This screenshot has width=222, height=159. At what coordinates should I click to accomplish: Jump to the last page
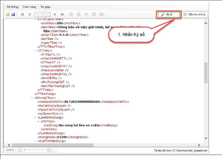click(62, 14)
